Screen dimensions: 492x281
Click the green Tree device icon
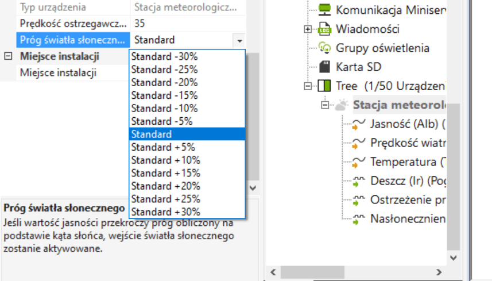pyautogui.click(x=324, y=86)
